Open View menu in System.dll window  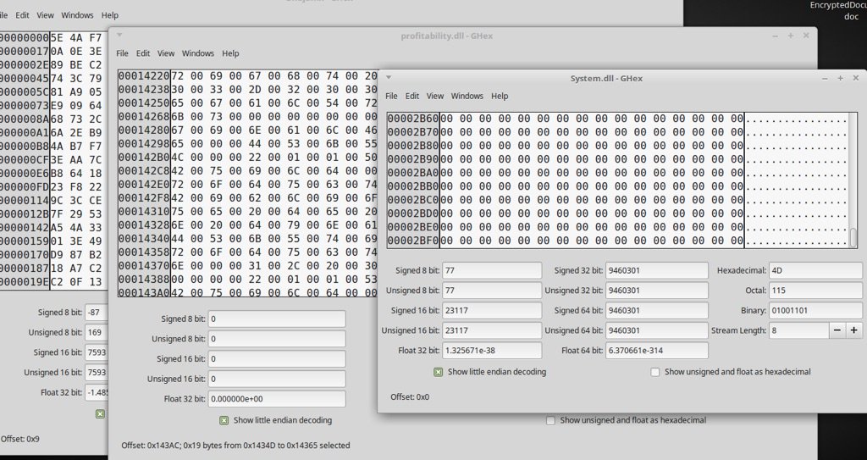click(x=435, y=96)
